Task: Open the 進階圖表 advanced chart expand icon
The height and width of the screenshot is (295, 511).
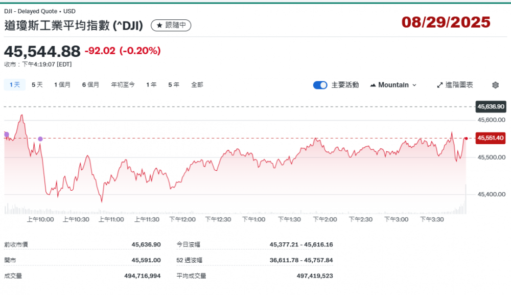Action: pyautogui.click(x=455, y=85)
